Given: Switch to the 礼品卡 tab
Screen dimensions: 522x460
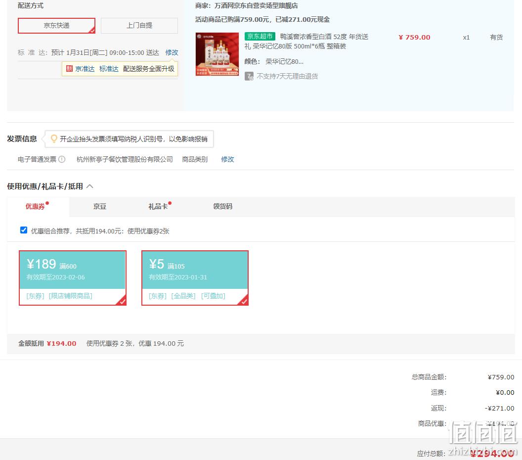Looking at the screenshot, I should [158, 207].
